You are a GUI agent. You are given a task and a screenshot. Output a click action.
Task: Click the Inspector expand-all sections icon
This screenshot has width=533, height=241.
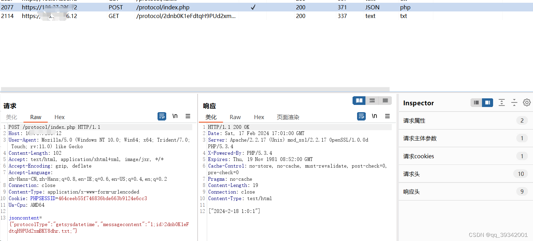click(x=502, y=102)
